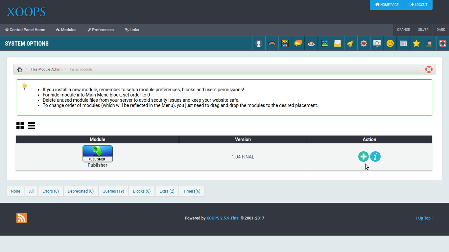Select Control Panel Home in the navbar
This screenshot has width=449, height=252.
click(25, 30)
